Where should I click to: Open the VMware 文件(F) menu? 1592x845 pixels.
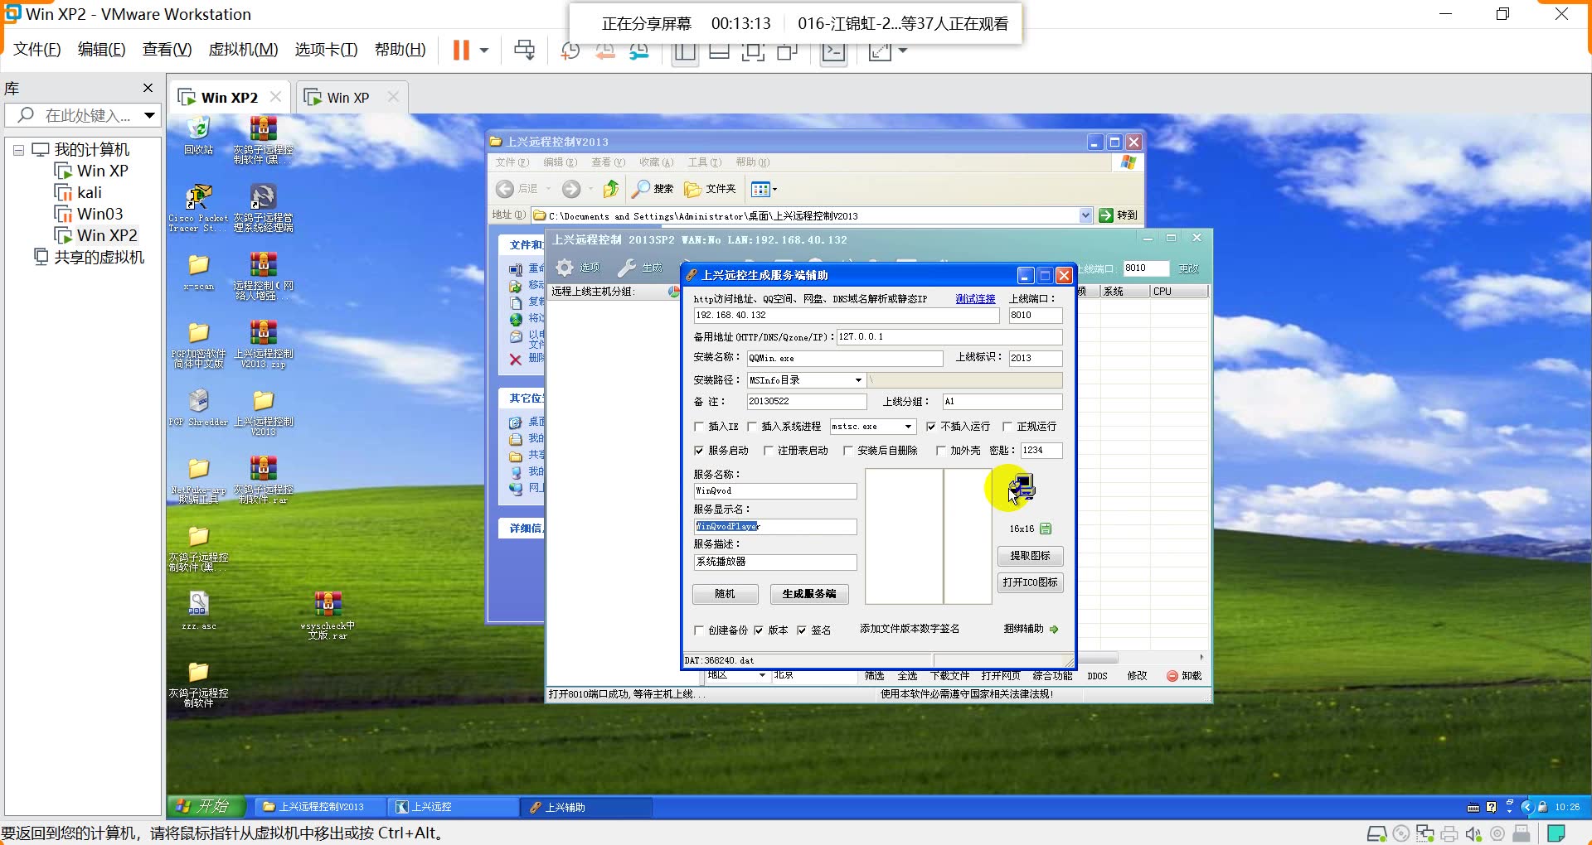click(36, 50)
